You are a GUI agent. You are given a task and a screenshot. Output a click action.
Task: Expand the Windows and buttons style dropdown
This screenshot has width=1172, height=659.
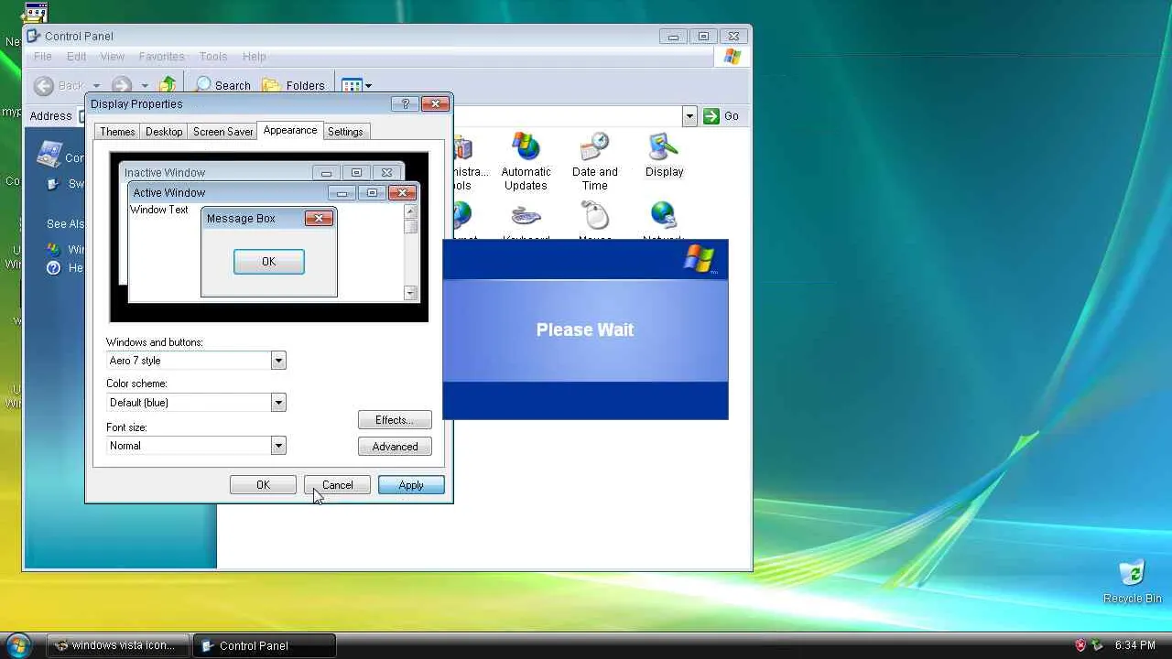[278, 361]
